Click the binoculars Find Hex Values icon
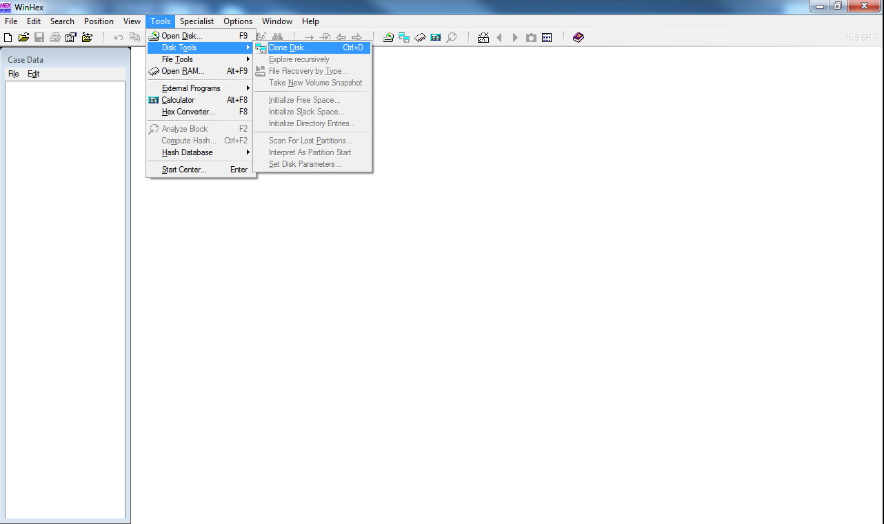Image resolution: width=884 pixels, height=524 pixels. 277,37
